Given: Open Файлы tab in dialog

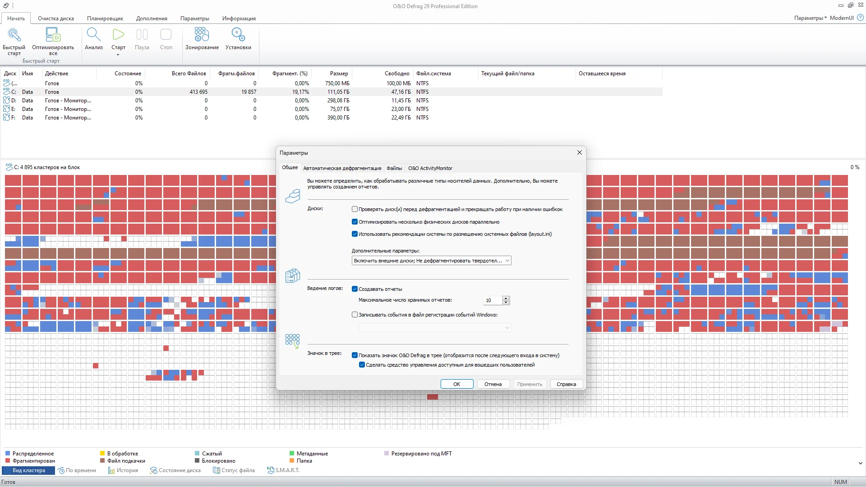Looking at the screenshot, I should [x=394, y=168].
